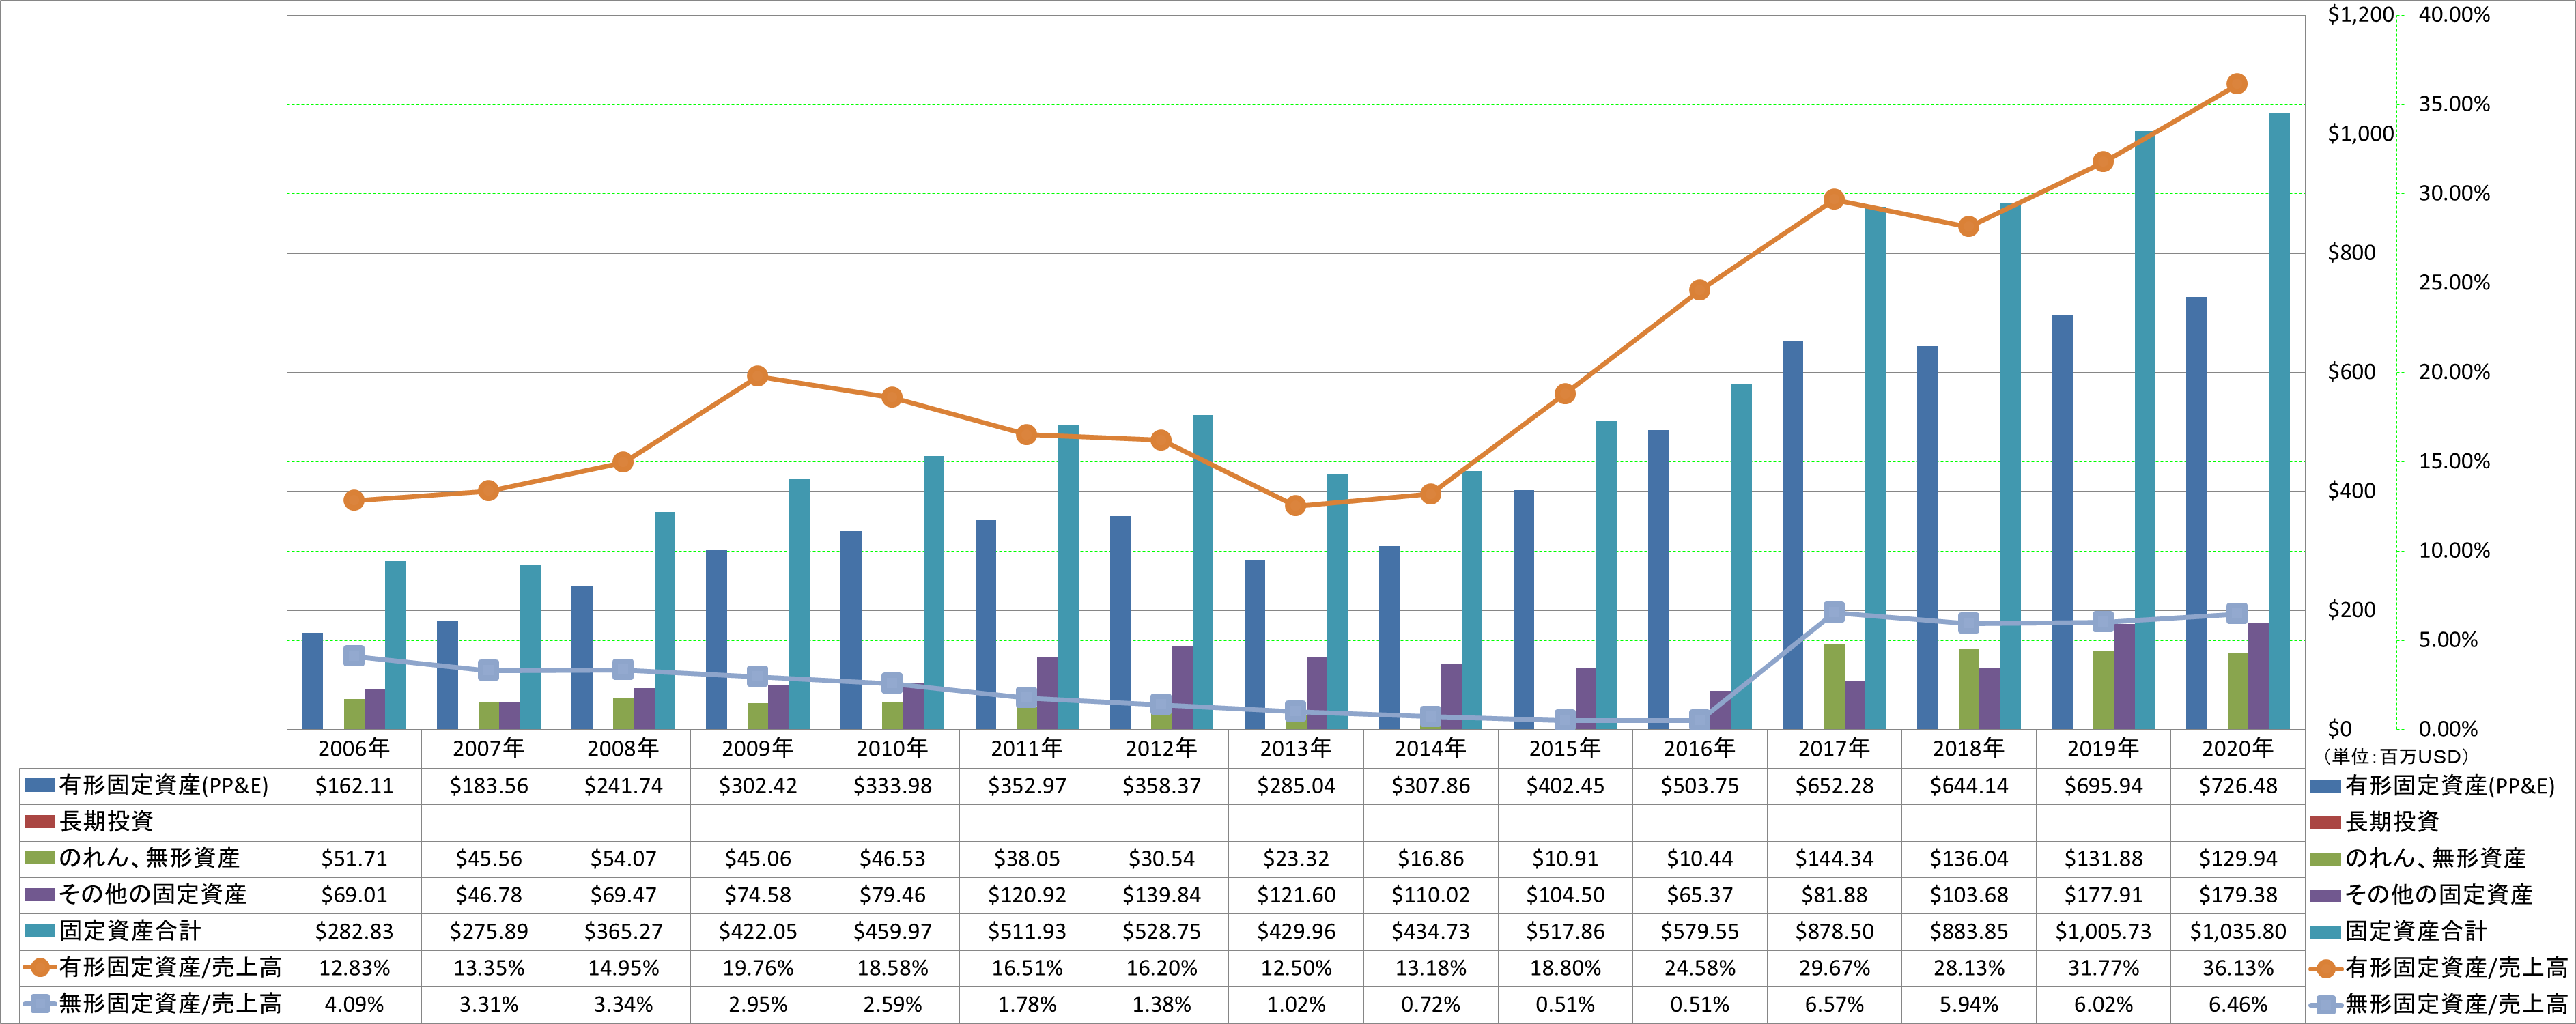Click the 5.00% secondary axis label
The image size is (2576, 1024).
click(2448, 640)
